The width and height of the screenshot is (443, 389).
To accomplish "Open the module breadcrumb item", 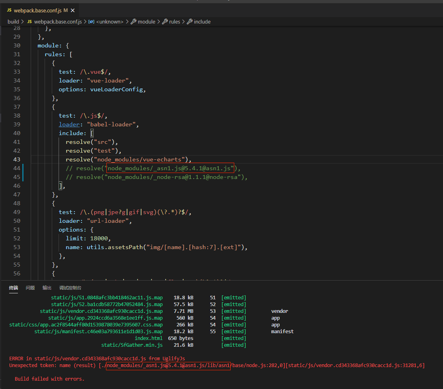I will pyautogui.click(x=146, y=22).
